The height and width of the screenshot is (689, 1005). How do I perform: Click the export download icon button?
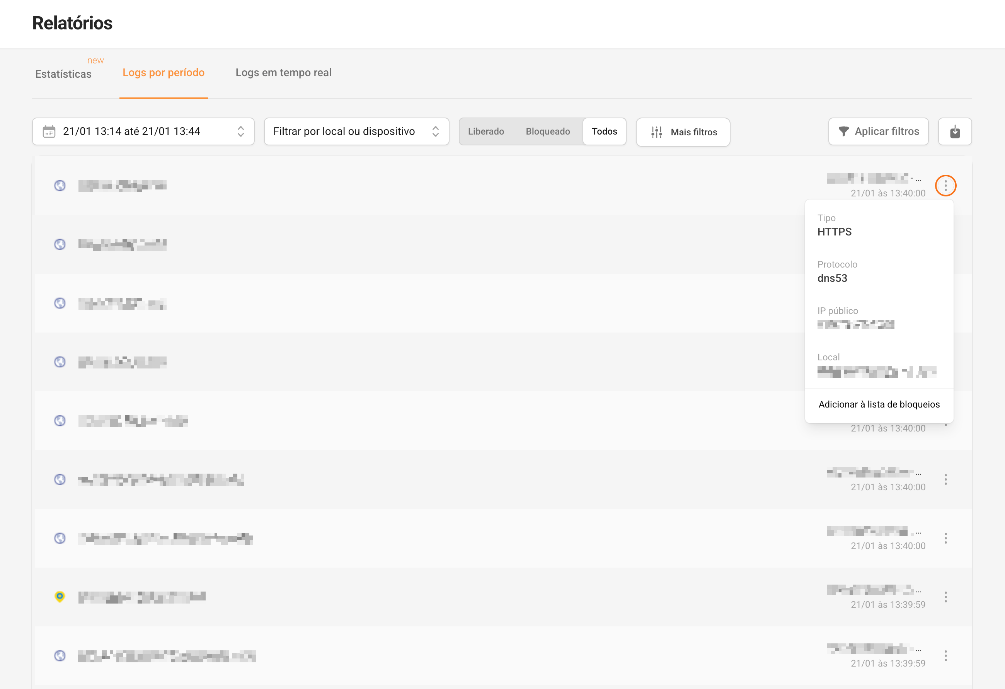pos(954,131)
